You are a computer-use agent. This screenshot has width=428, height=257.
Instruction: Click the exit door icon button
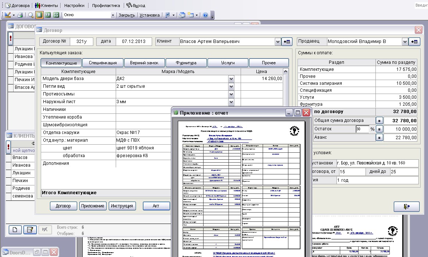[406, 207]
